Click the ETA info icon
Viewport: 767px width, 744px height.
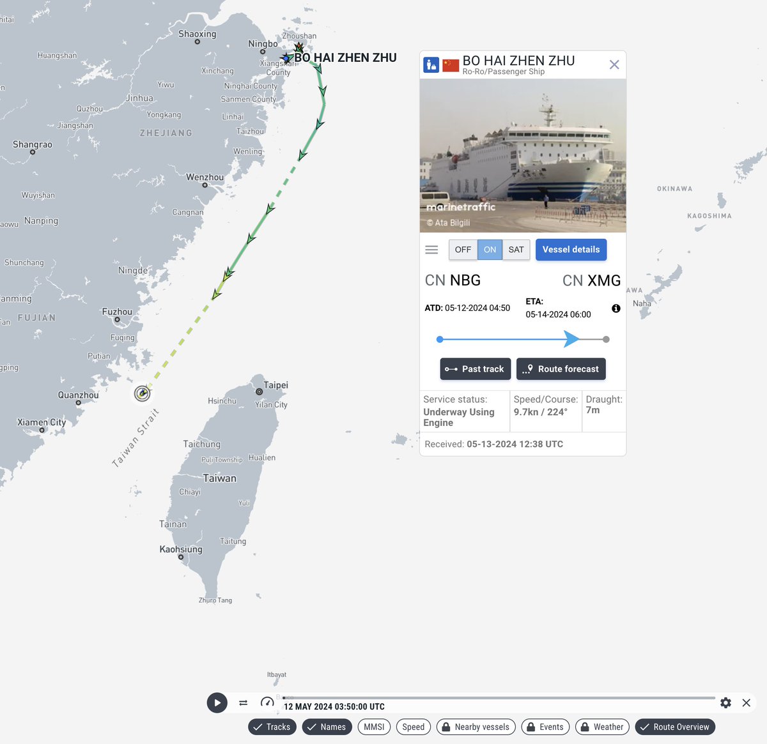616,308
